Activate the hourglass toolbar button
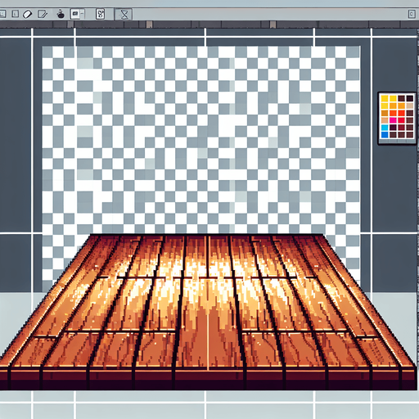This screenshot has height=419, width=419. 124,14
